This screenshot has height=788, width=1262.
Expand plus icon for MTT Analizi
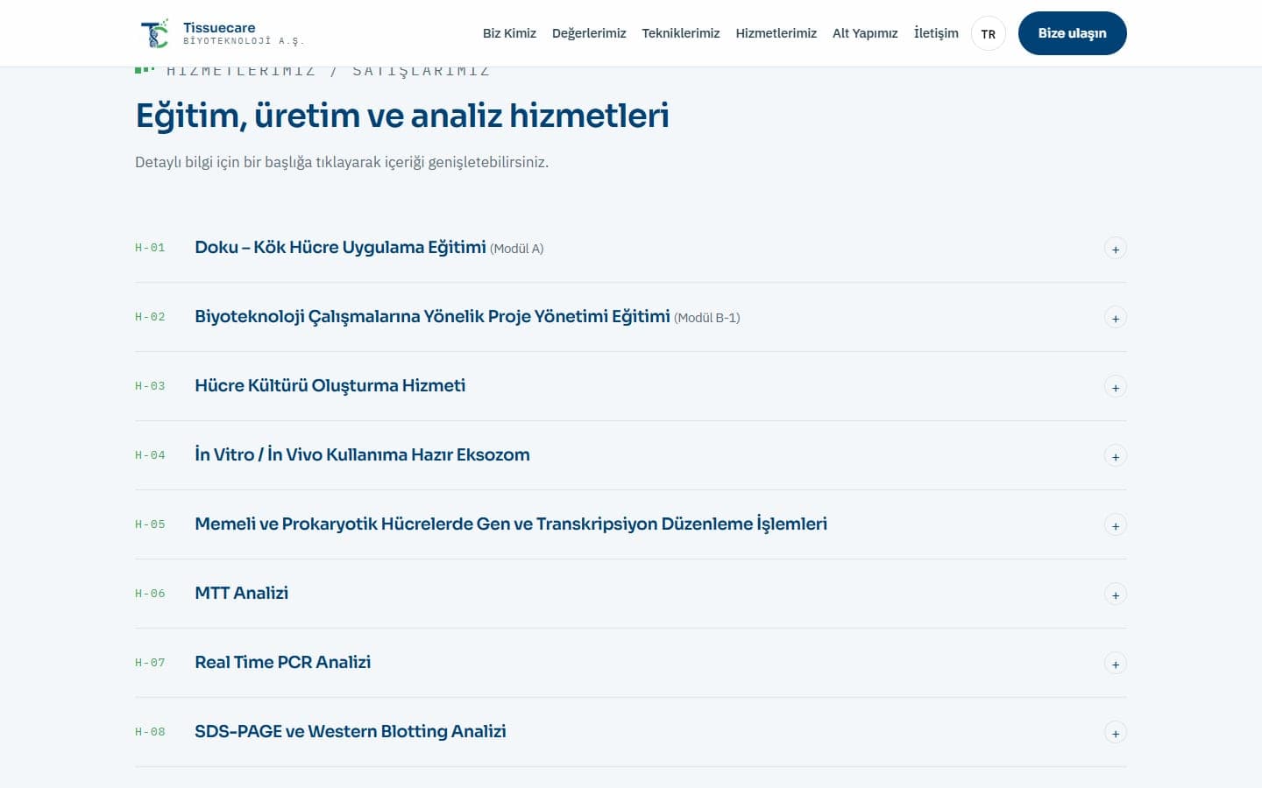point(1115,595)
